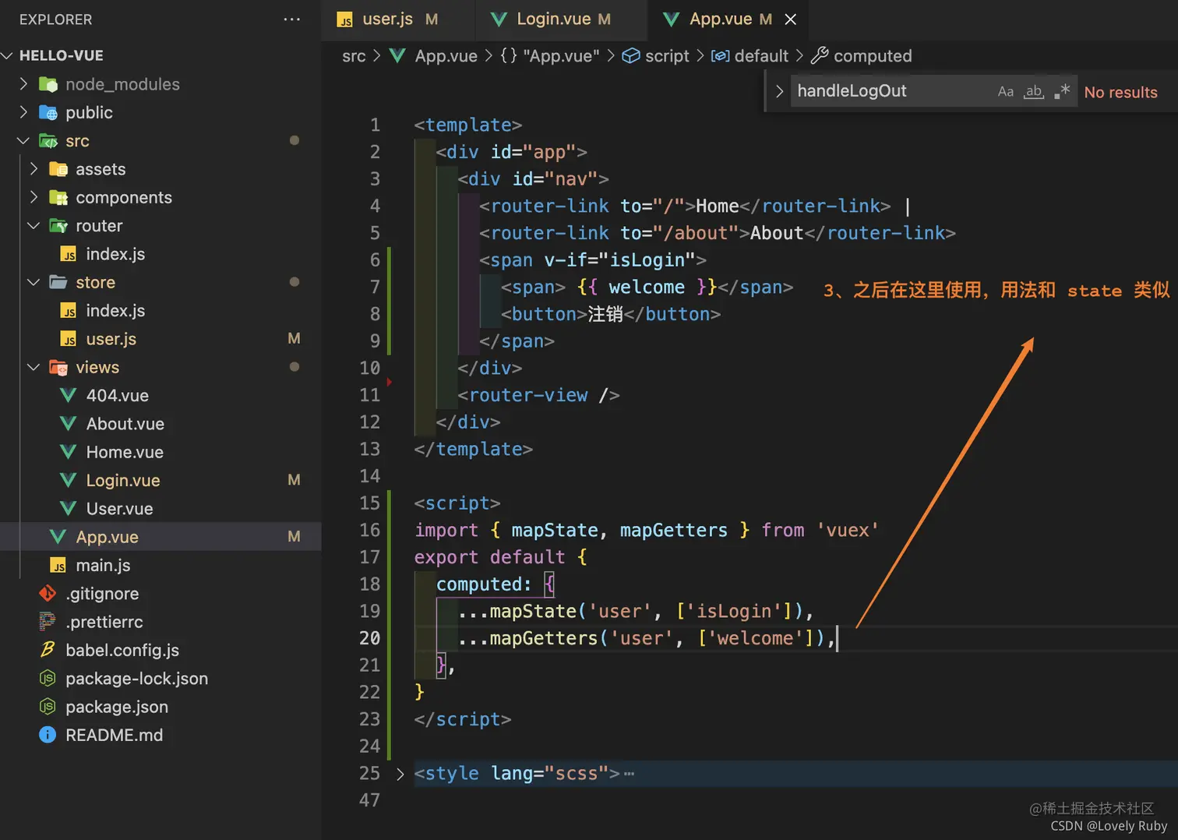This screenshot has width=1178, height=840.
Task: Click the handleLogOut search input field
Action: click(x=892, y=91)
